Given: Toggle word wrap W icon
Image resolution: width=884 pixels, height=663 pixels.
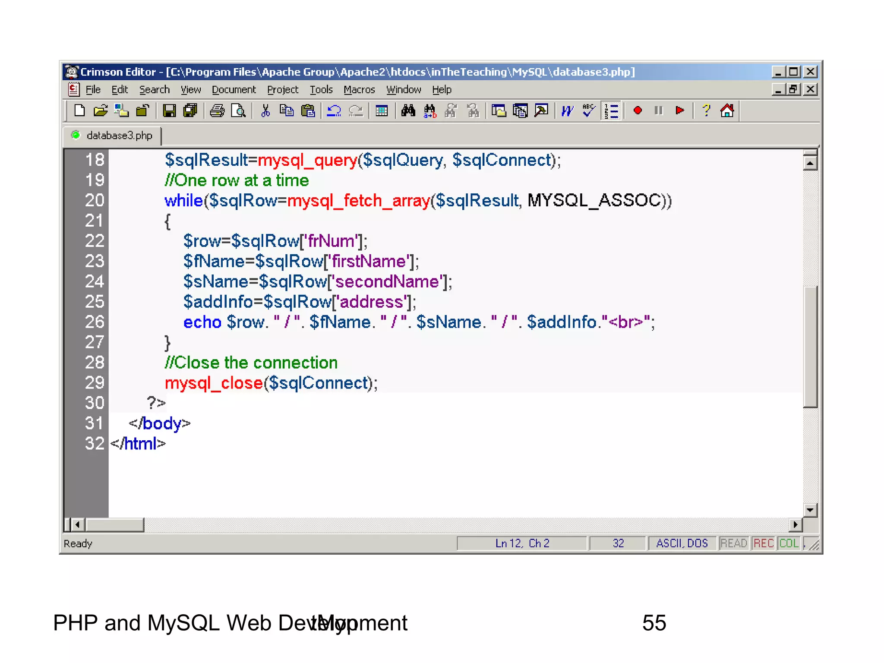Looking at the screenshot, I should pyautogui.click(x=568, y=111).
